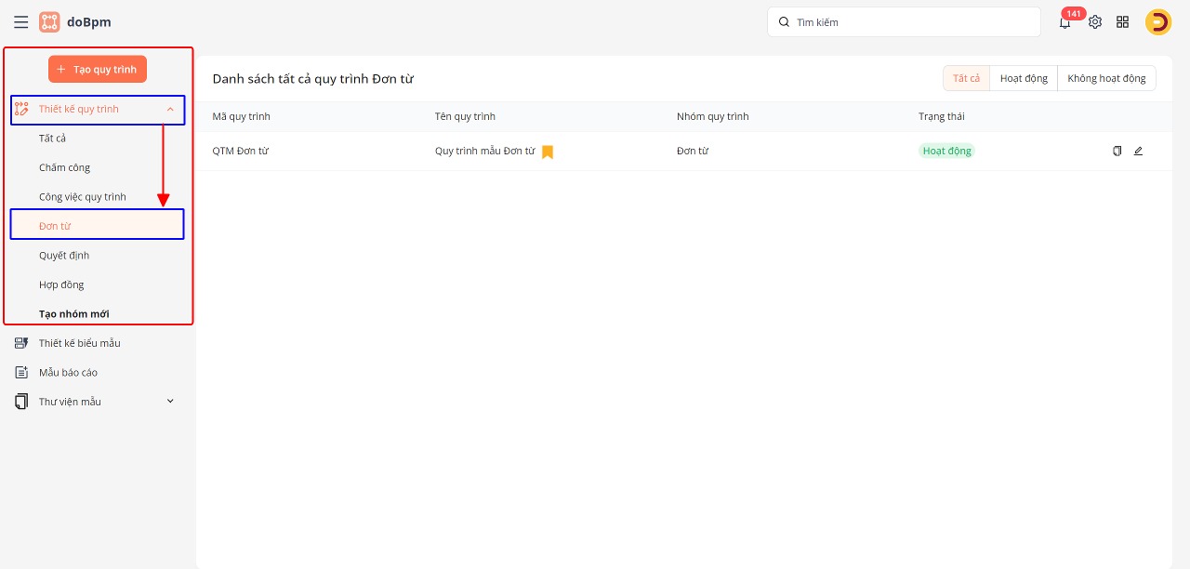This screenshot has width=1190, height=569.
Task: Click the user avatar icon
Action: pyautogui.click(x=1158, y=22)
